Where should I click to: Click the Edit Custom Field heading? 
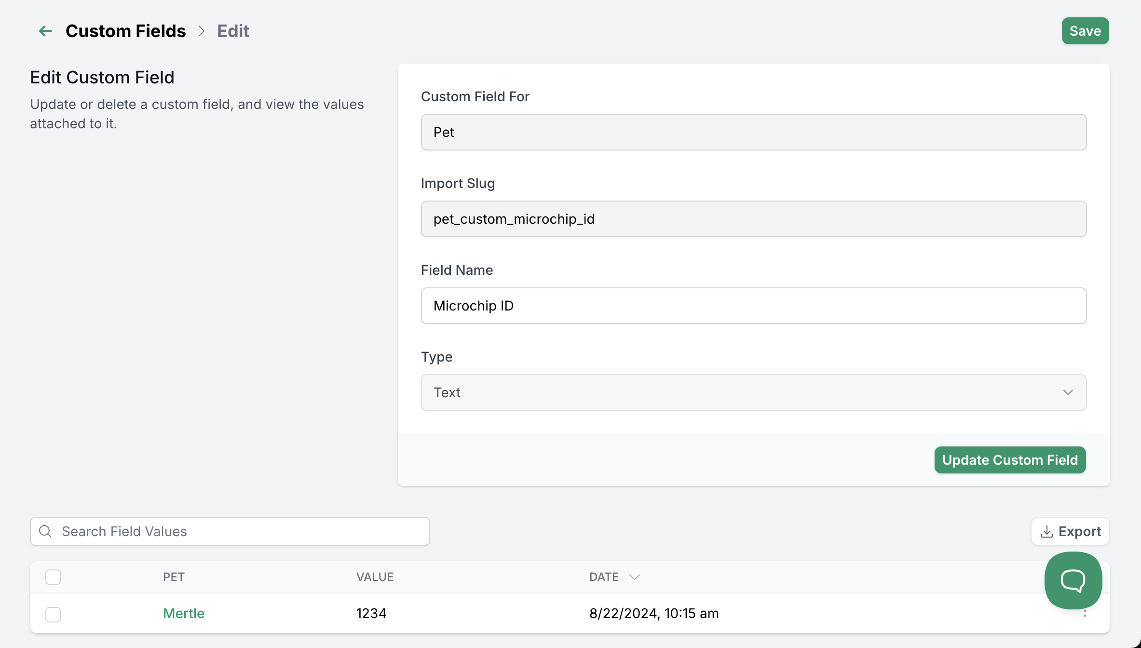click(x=102, y=77)
